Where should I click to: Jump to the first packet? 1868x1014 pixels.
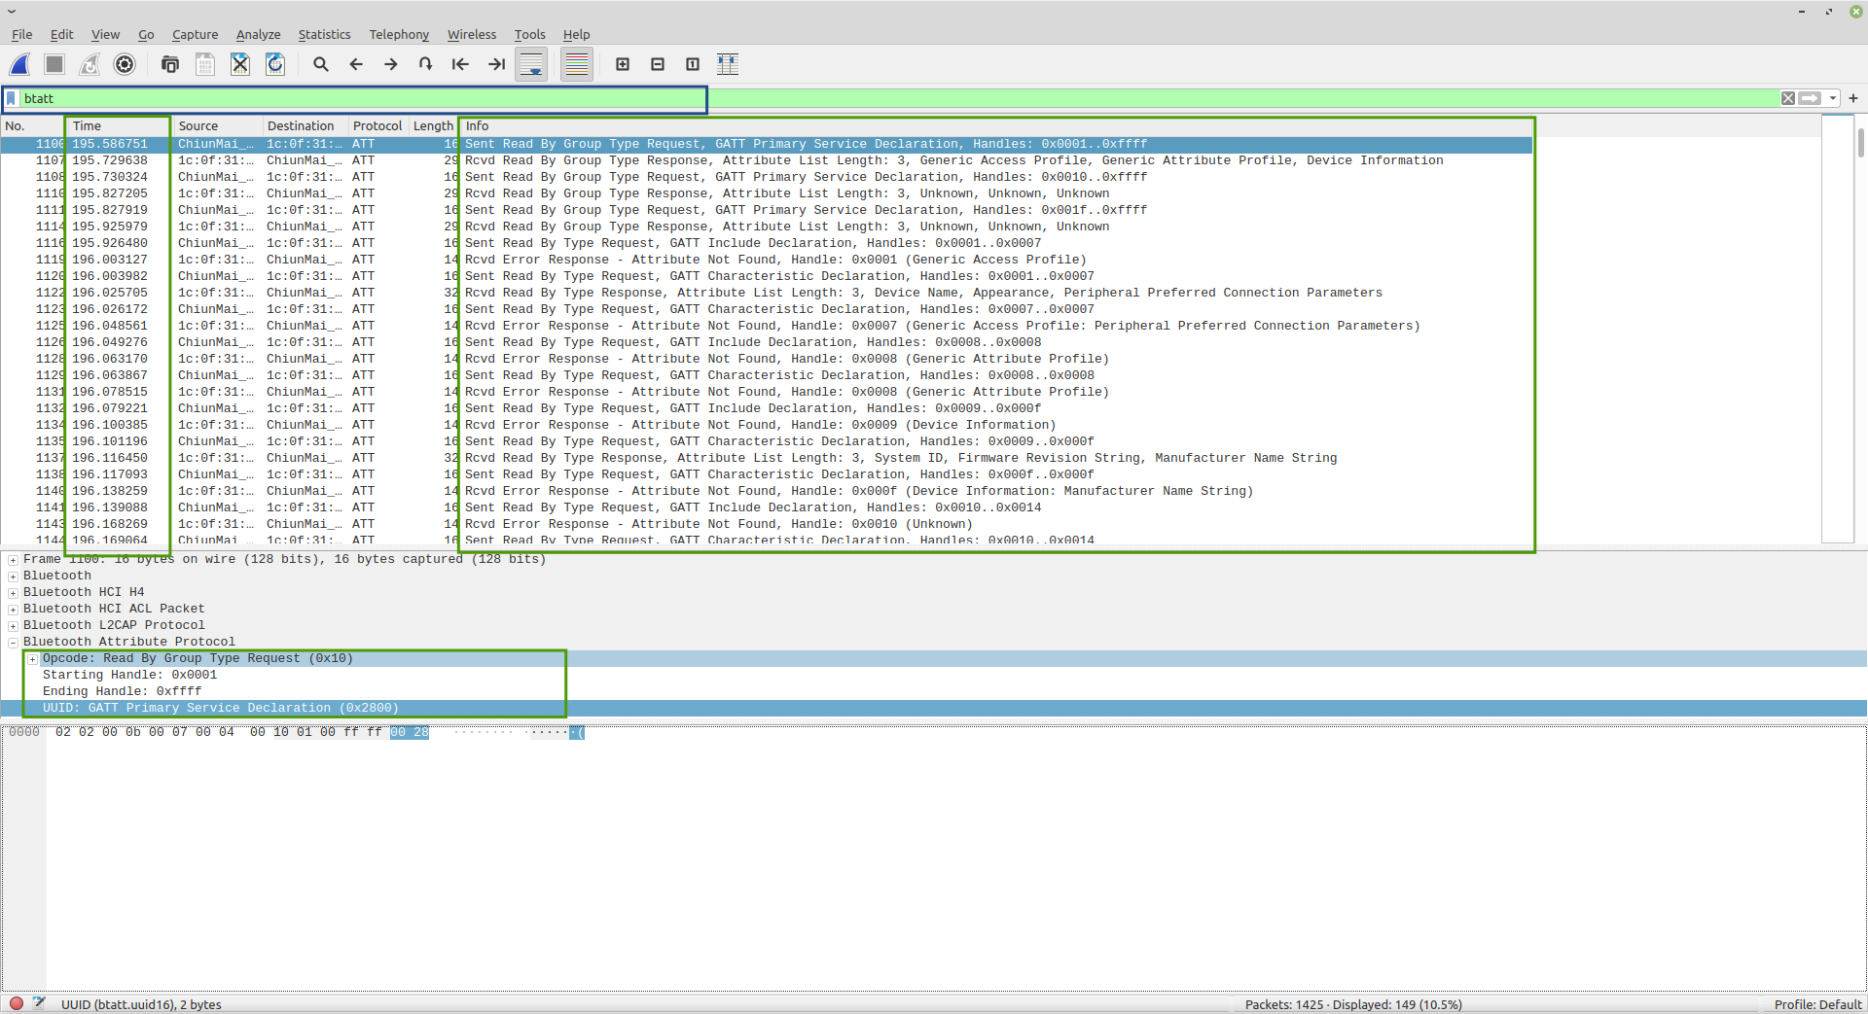[x=461, y=64]
